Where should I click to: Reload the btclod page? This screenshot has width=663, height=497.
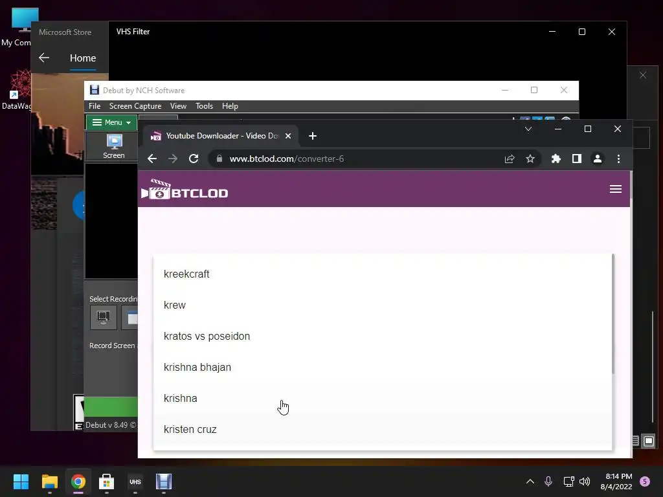(x=194, y=159)
